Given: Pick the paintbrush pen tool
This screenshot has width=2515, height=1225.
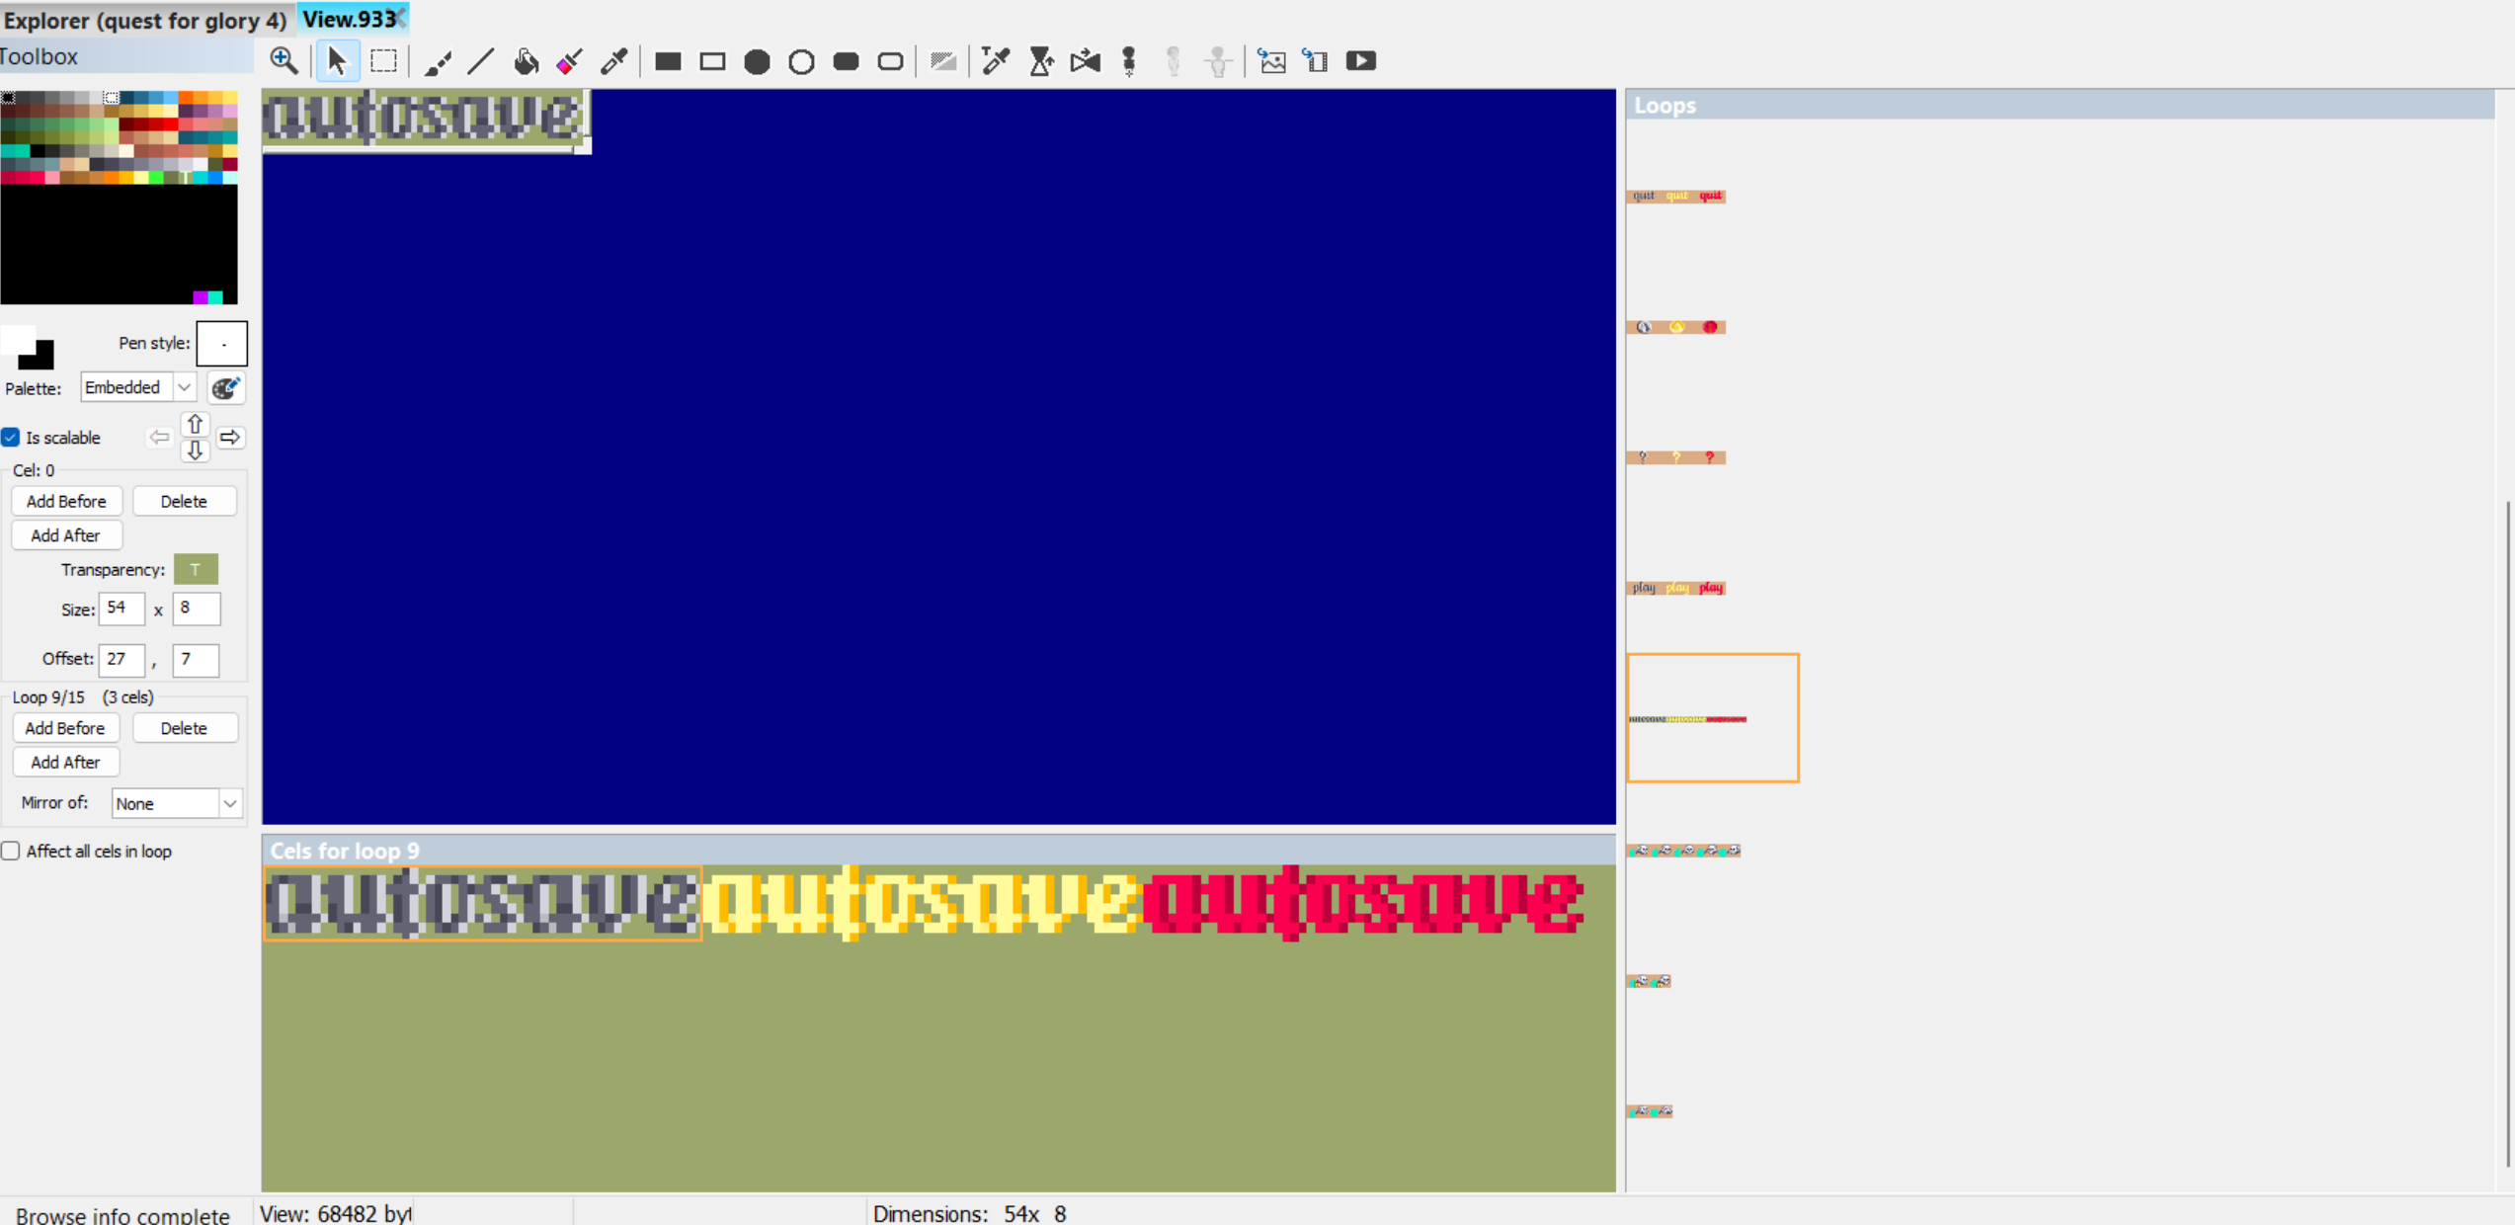Looking at the screenshot, I should 438,61.
